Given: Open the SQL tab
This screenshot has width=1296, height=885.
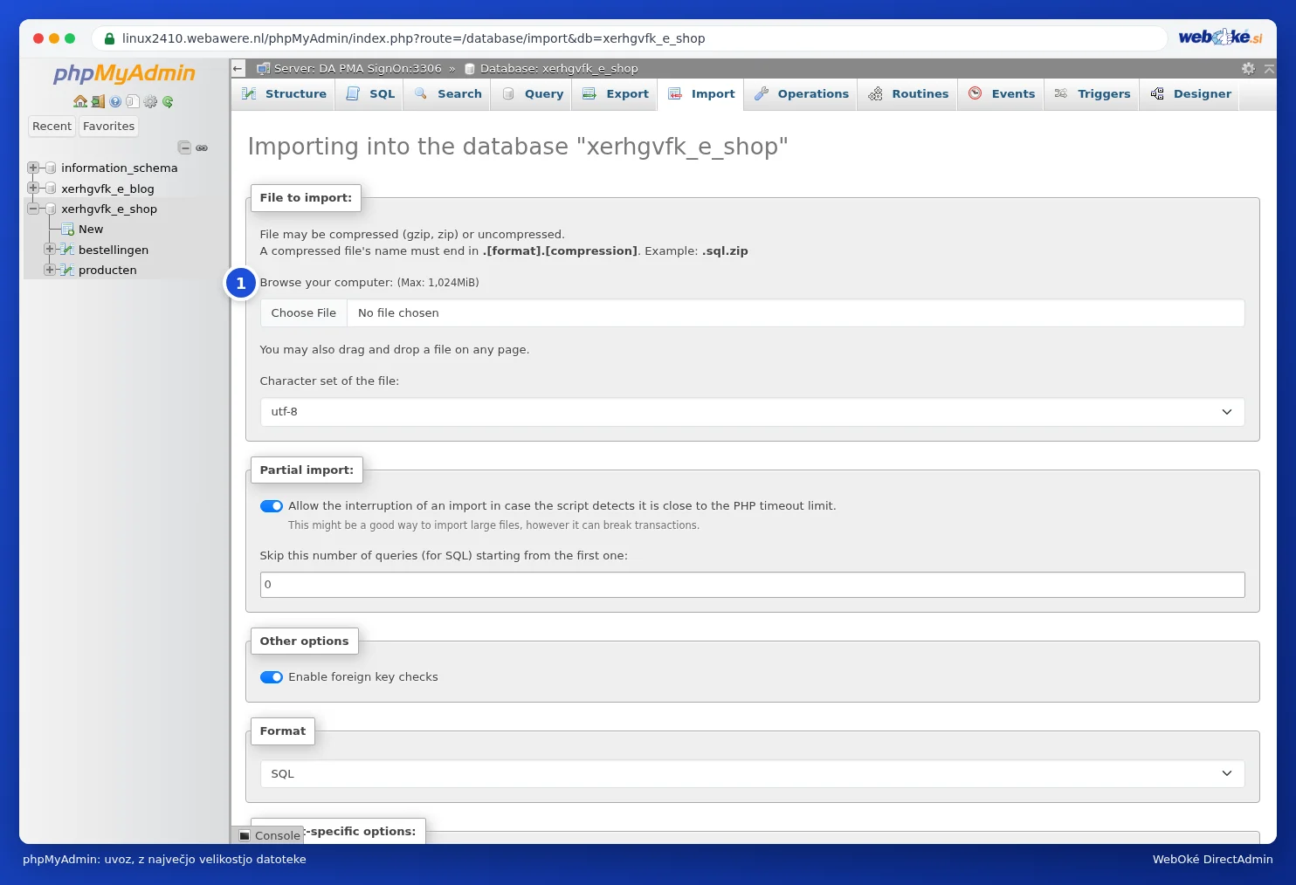Looking at the screenshot, I should coord(370,94).
